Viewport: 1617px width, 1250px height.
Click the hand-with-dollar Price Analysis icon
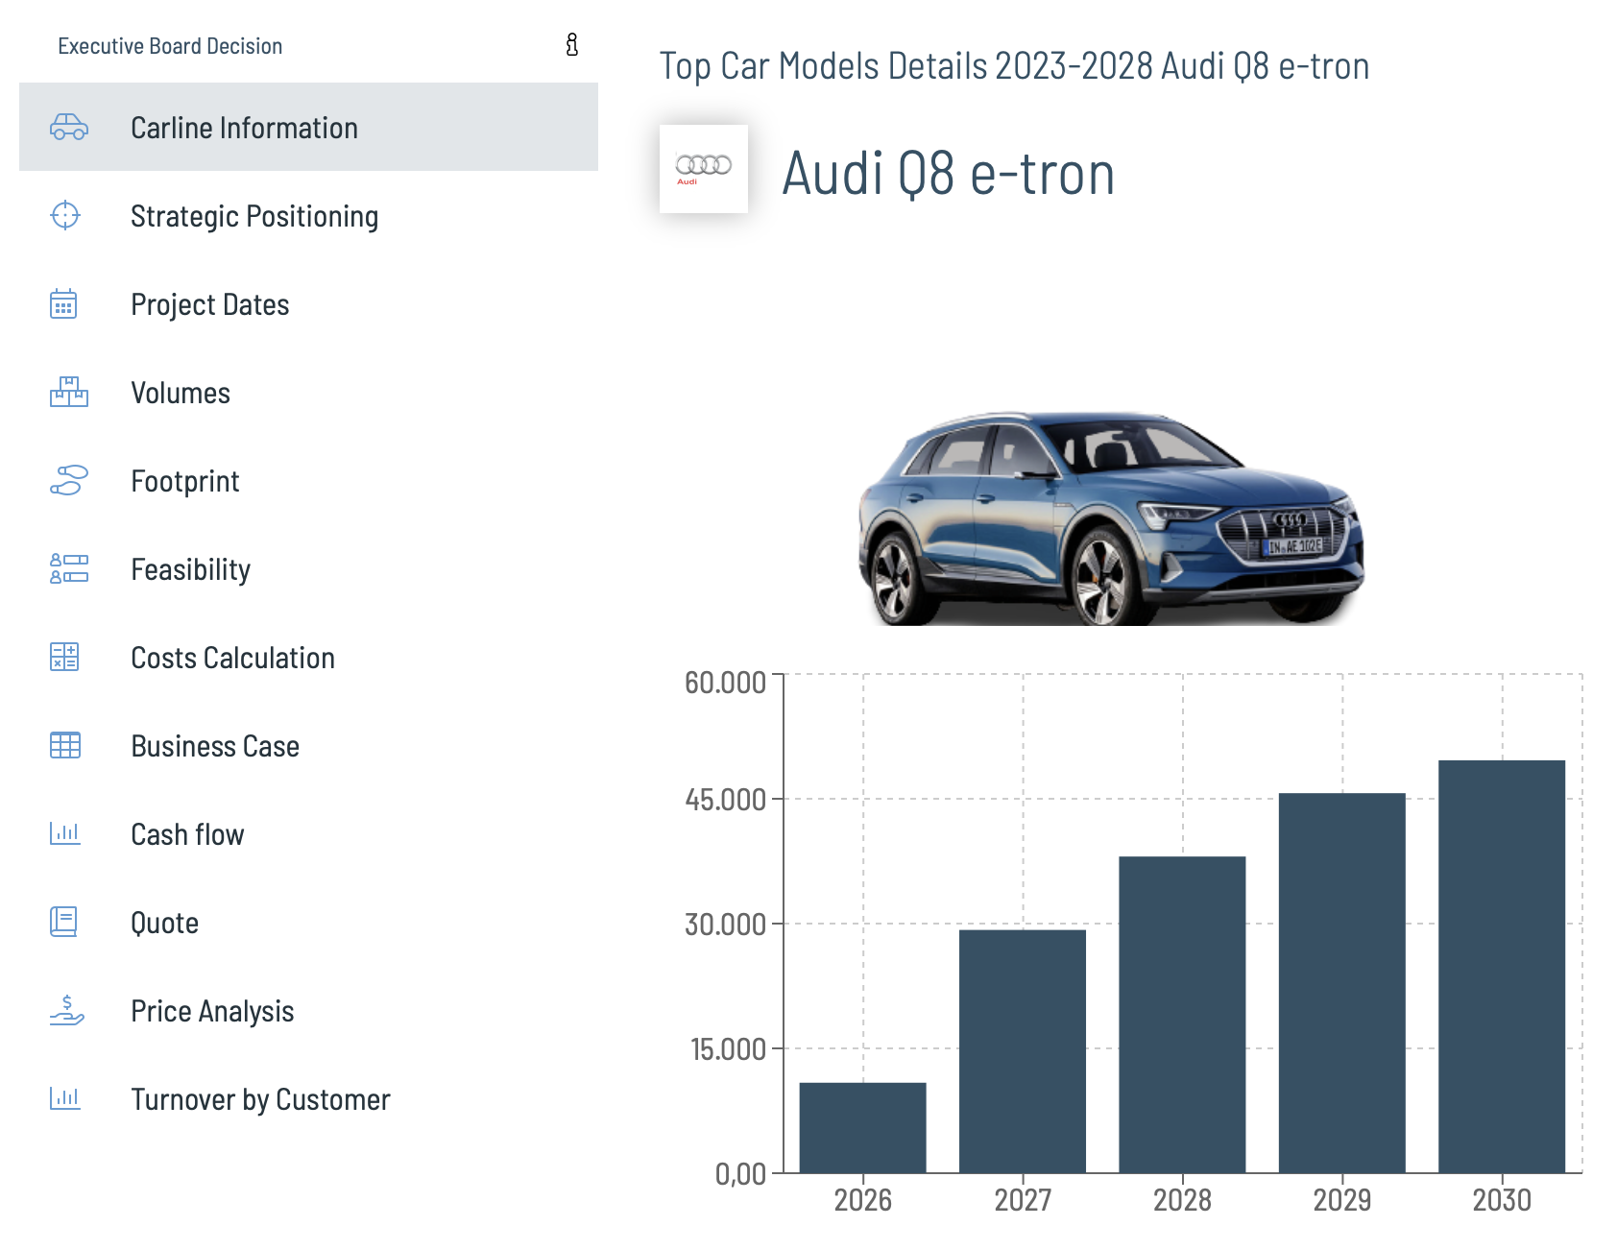(x=67, y=1010)
